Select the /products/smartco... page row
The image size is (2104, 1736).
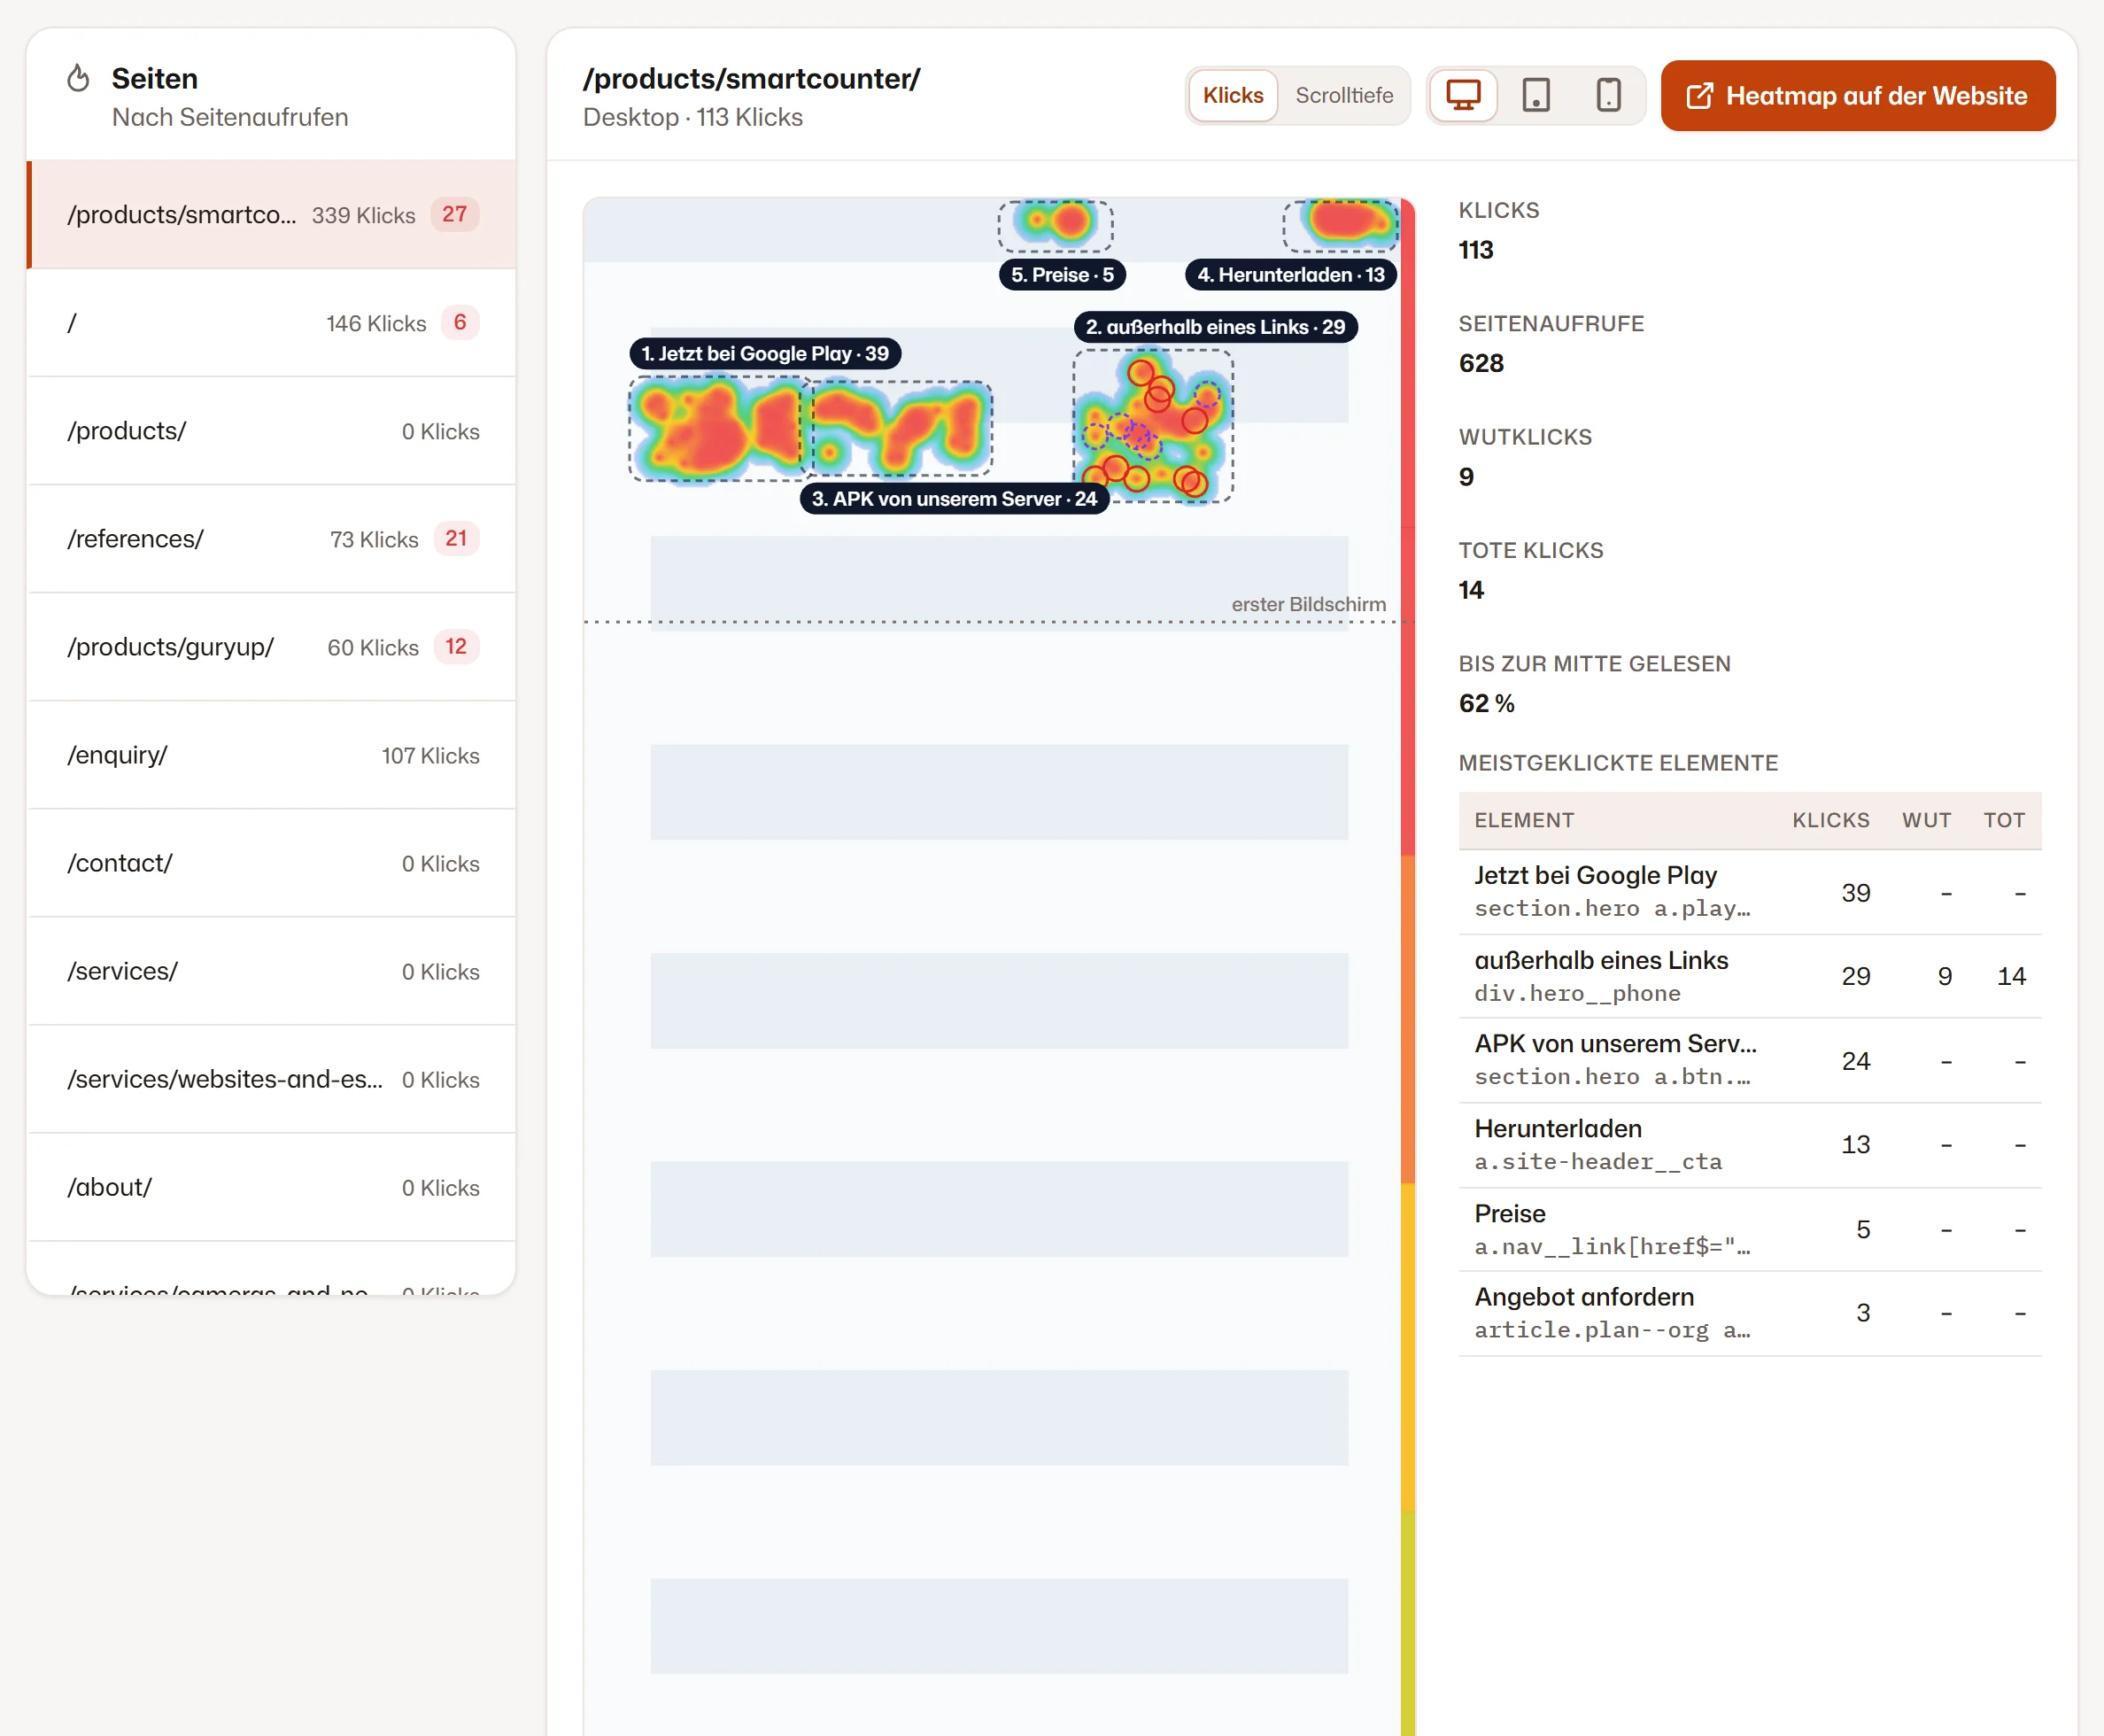[272, 215]
